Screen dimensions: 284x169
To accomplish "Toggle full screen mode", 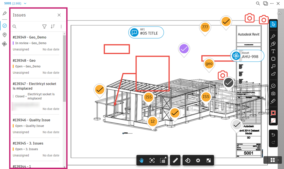I will (209, 160).
